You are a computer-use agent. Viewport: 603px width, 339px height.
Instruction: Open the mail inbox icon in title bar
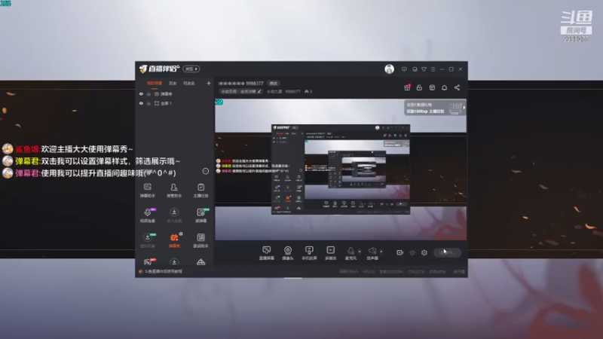415,69
